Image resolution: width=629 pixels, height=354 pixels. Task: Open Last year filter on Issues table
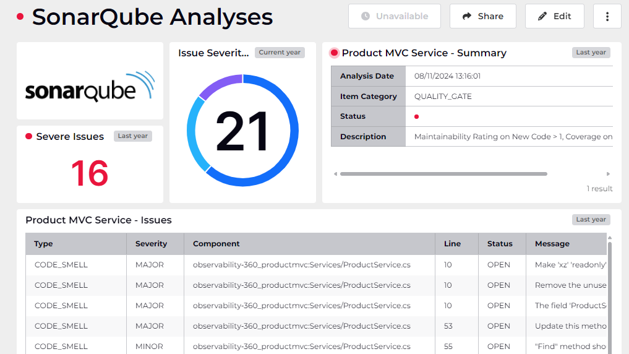click(591, 220)
